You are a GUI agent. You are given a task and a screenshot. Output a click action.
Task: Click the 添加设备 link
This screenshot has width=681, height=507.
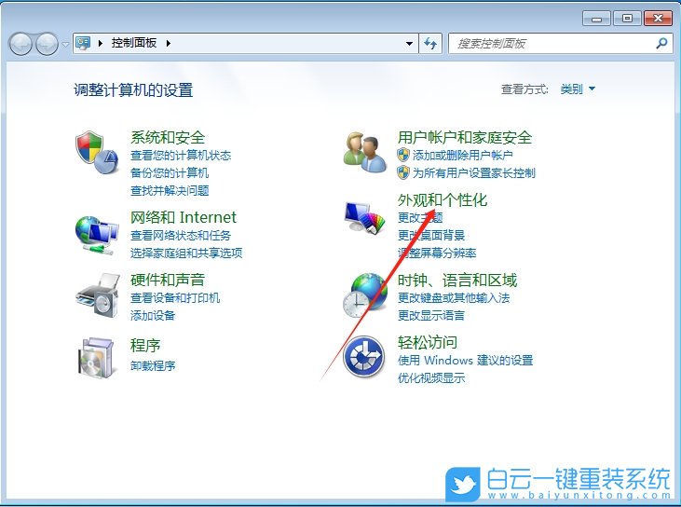pyautogui.click(x=153, y=315)
